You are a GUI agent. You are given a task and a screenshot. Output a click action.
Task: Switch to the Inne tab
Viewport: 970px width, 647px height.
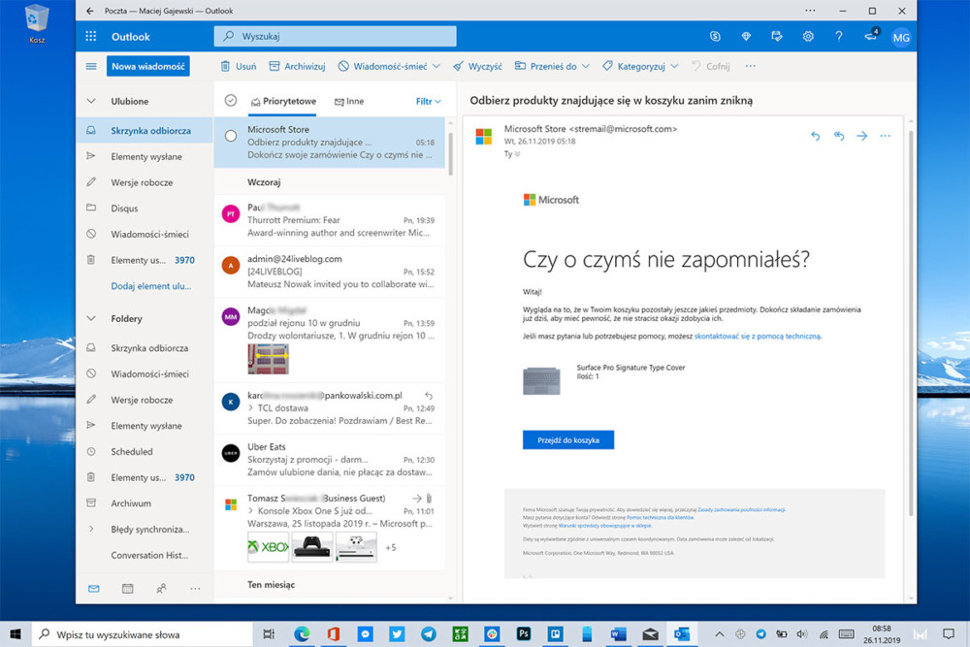click(x=349, y=102)
